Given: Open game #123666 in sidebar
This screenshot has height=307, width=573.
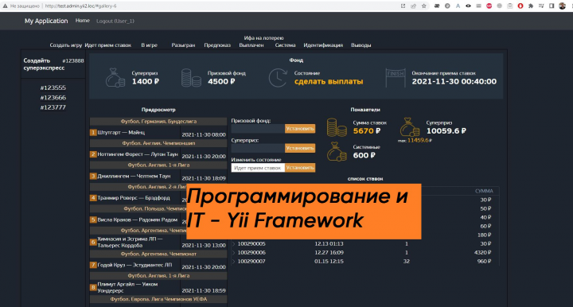Looking at the screenshot, I should point(53,98).
